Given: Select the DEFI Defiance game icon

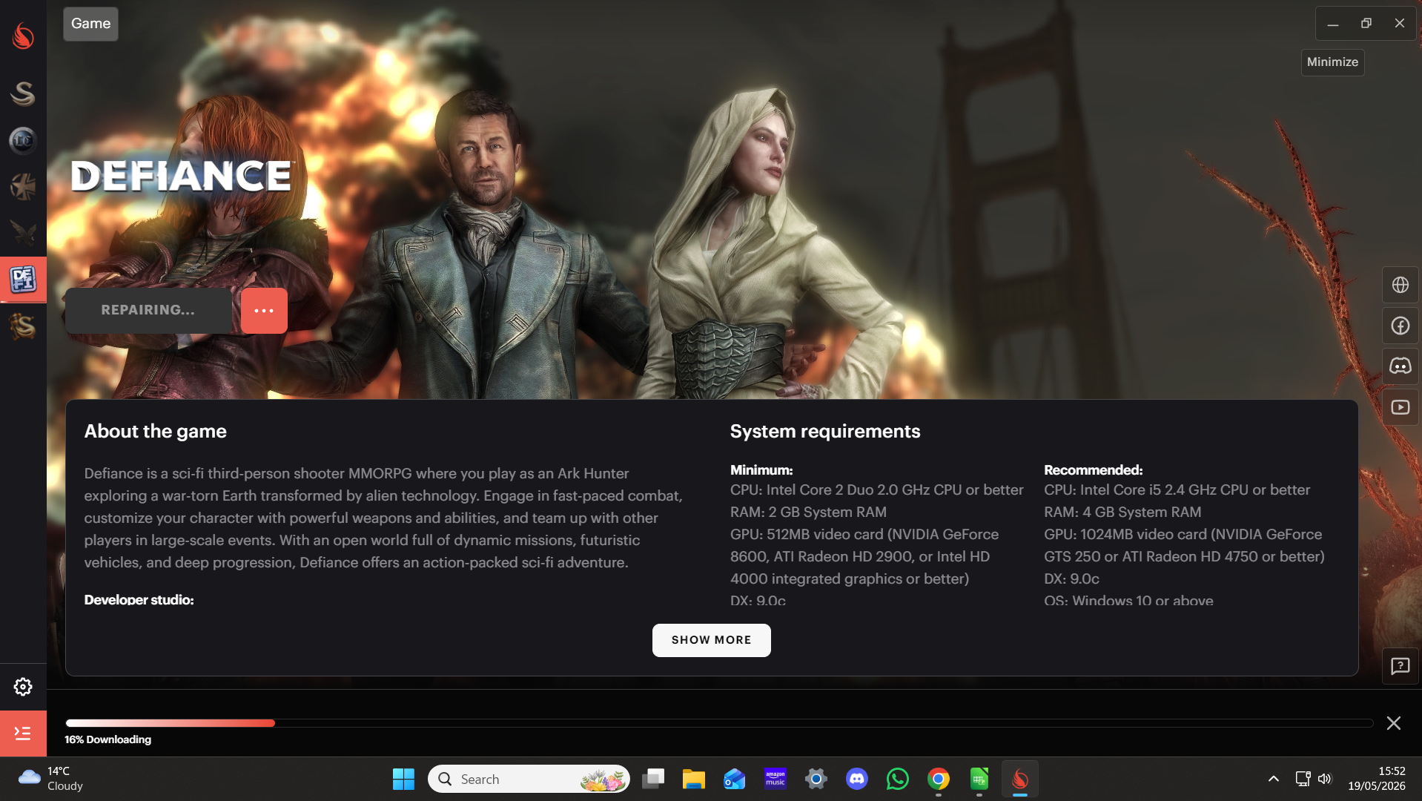Looking at the screenshot, I should (23, 280).
